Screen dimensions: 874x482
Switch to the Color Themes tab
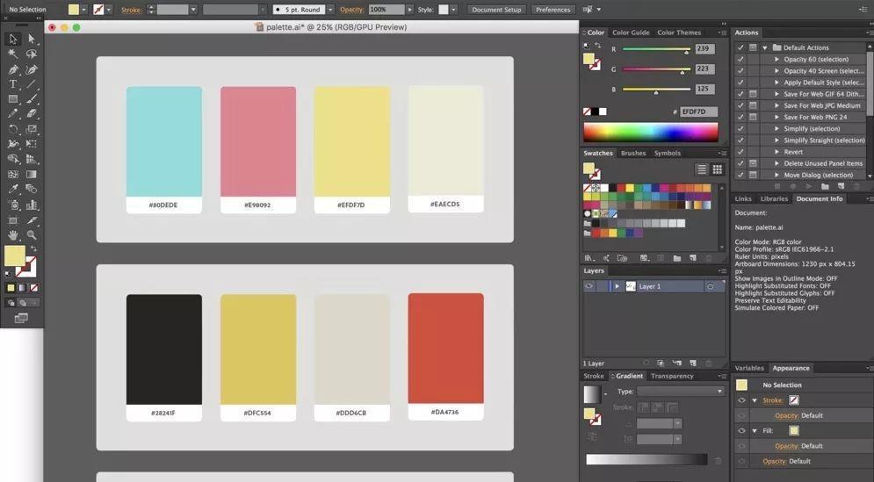coord(679,32)
